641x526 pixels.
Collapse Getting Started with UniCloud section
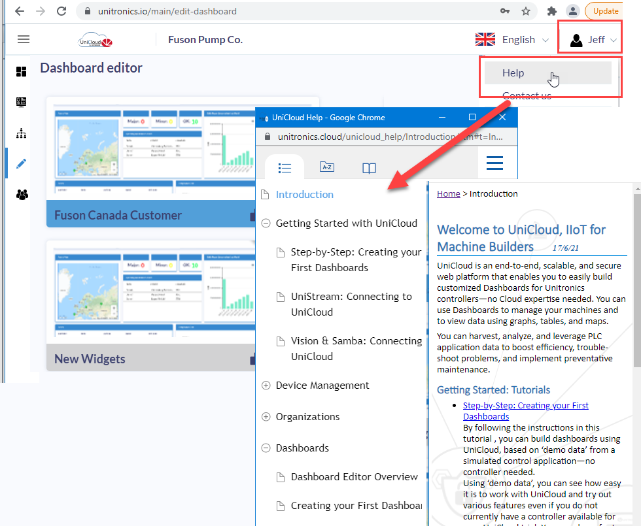266,223
